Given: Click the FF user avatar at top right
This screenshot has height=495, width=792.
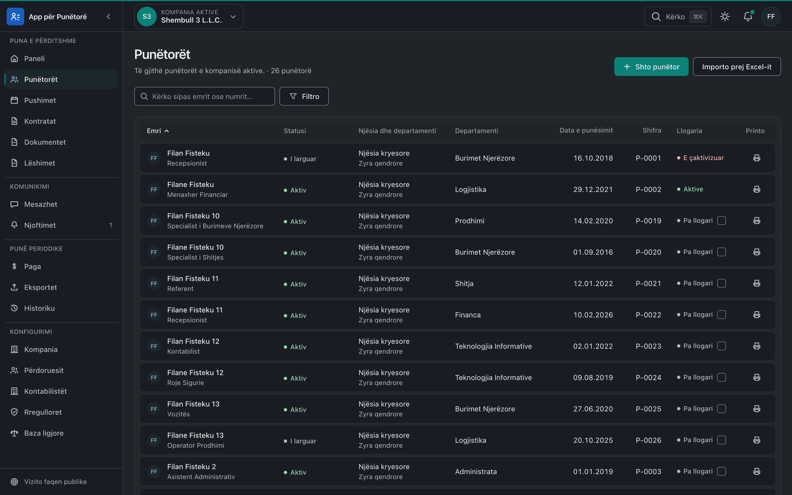Looking at the screenshot, I should pos(771,16).
